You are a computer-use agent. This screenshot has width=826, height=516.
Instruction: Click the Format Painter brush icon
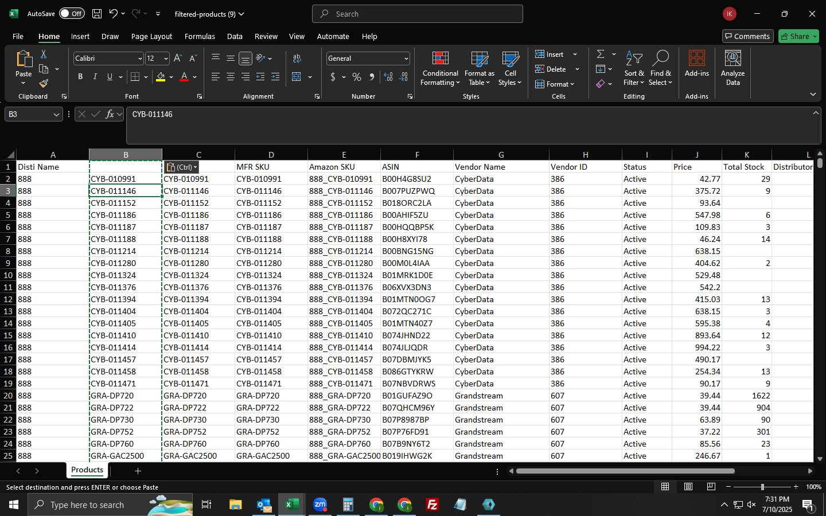coord(44,84)
